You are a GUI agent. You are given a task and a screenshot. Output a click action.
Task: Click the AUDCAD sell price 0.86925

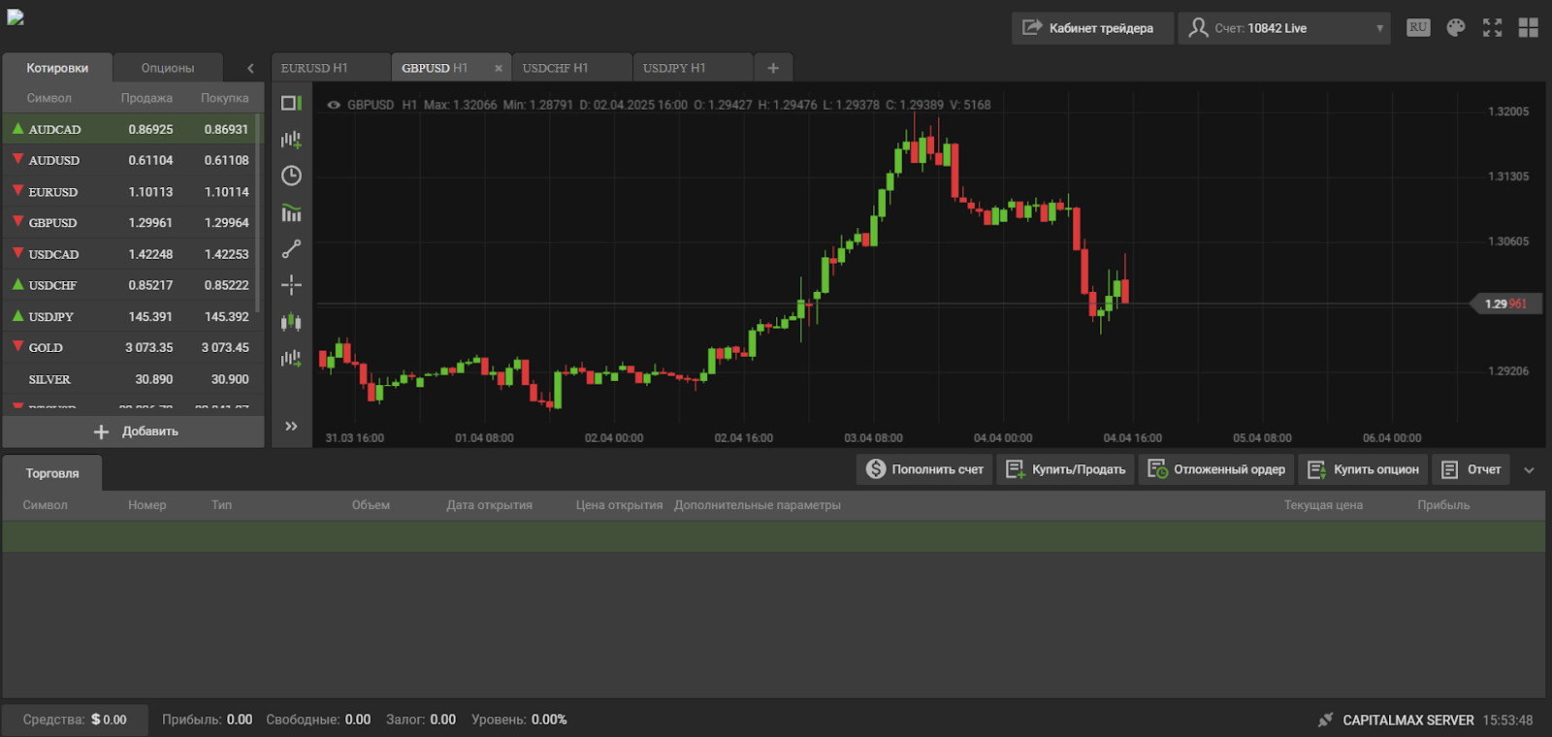(150, 129)
